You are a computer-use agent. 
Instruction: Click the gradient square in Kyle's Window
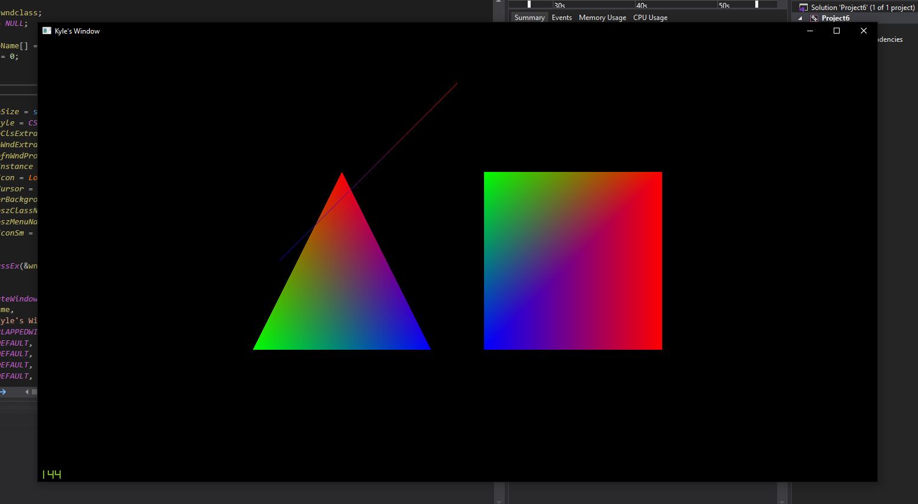[x=573, y=261]
